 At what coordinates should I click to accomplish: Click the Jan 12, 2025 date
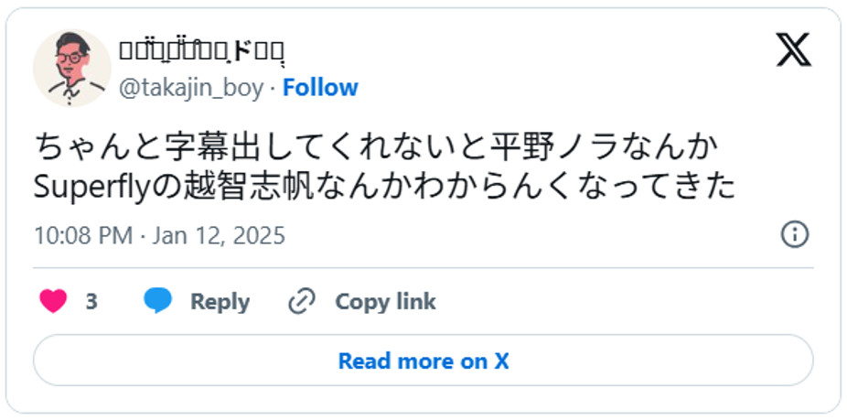(219, 235)
